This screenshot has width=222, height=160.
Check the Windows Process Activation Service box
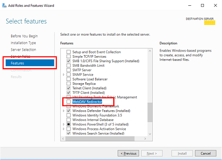tap(68, 129)
